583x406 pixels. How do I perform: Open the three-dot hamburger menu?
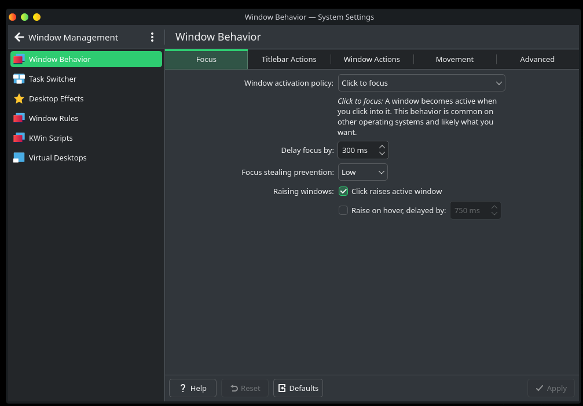152,37
